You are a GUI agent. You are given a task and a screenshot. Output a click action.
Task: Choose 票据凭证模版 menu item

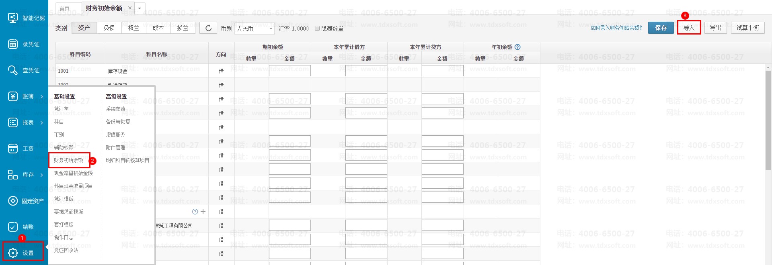point(68,212)
